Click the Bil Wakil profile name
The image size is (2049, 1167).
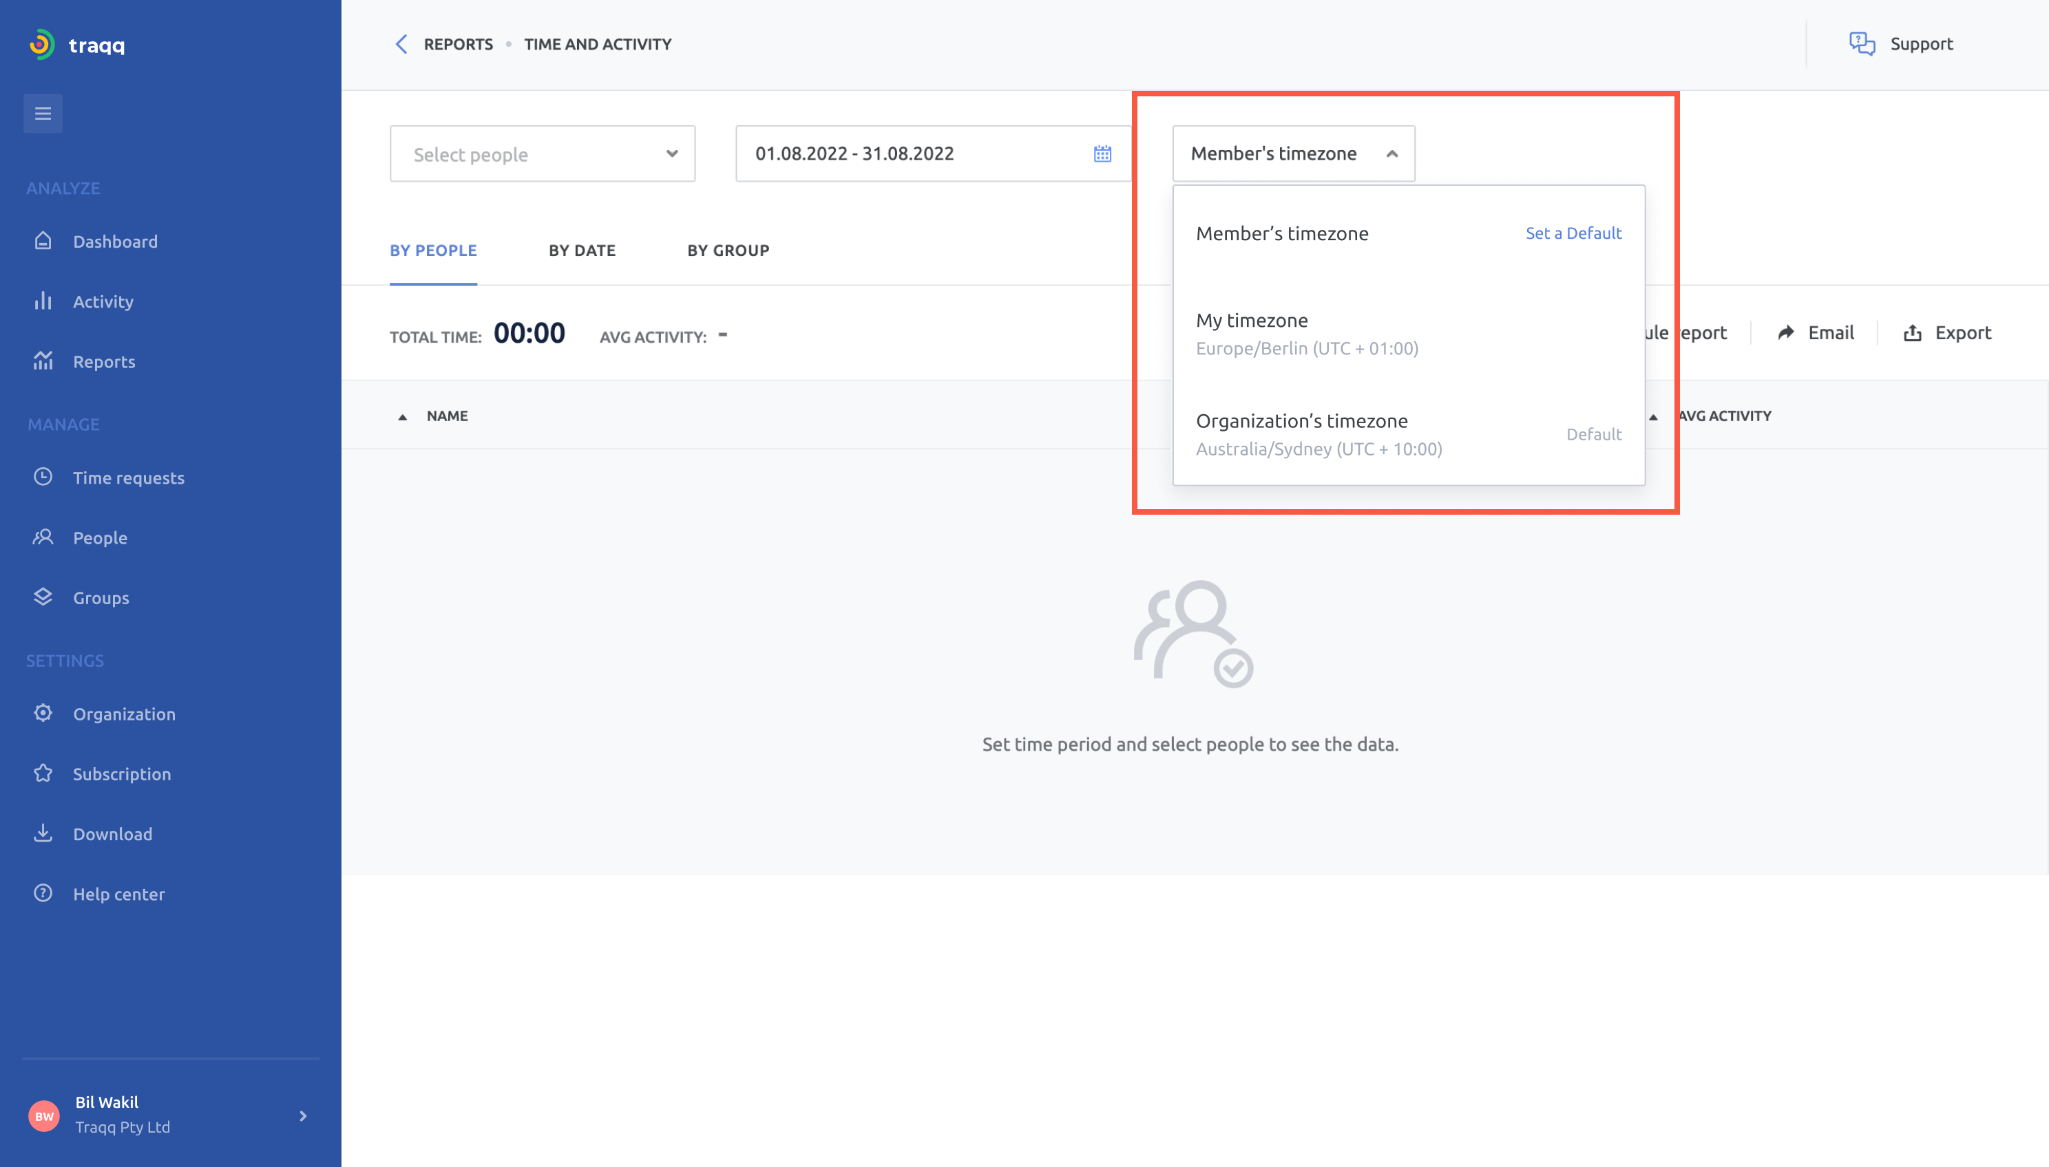107,1102
